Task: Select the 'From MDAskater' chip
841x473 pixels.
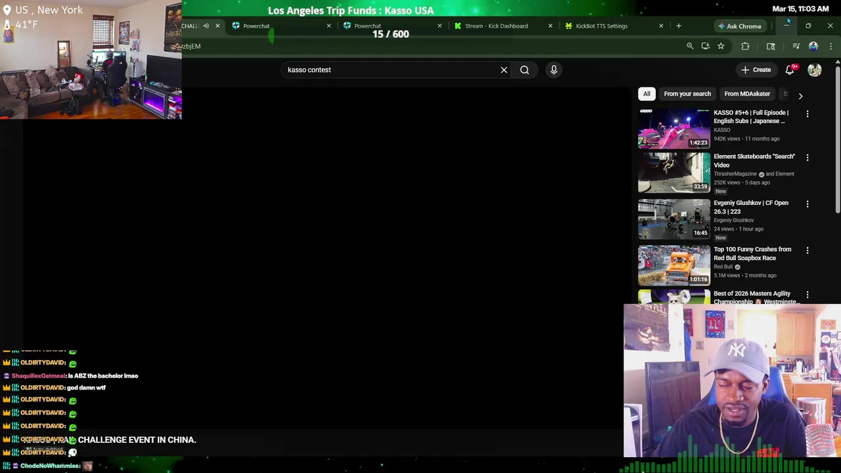Action: coord(747,94)
